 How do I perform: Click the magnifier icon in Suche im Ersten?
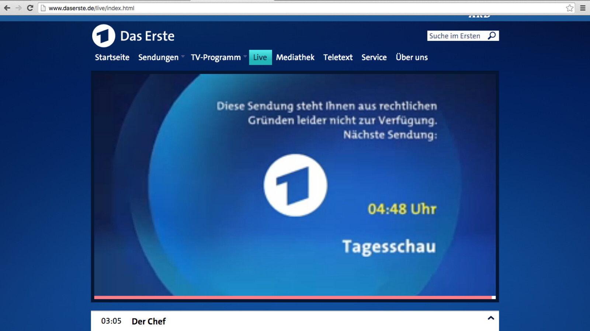(x=492, y=36)
